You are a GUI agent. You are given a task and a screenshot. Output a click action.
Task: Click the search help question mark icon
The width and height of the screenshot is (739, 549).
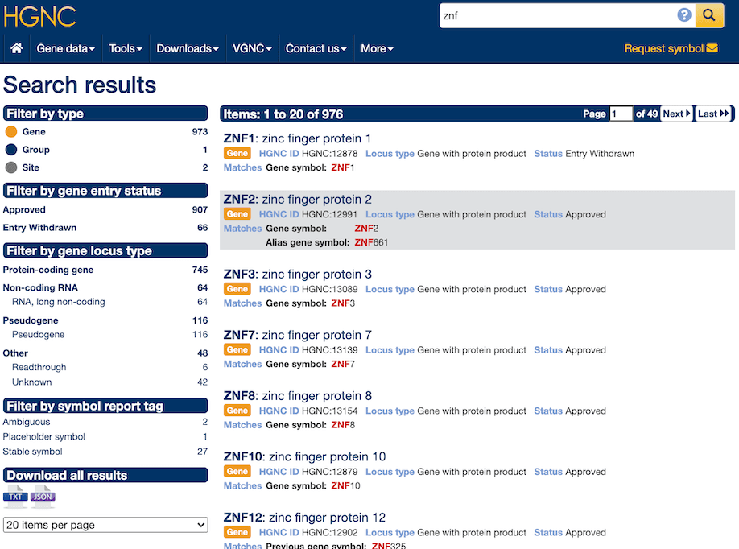coord(684,15)
